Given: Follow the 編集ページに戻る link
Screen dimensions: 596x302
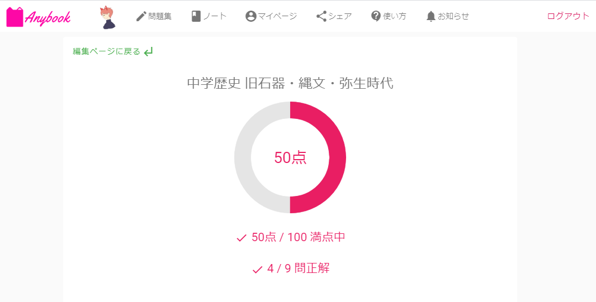Looking at the screenshot, I should [x=106, y=51].
